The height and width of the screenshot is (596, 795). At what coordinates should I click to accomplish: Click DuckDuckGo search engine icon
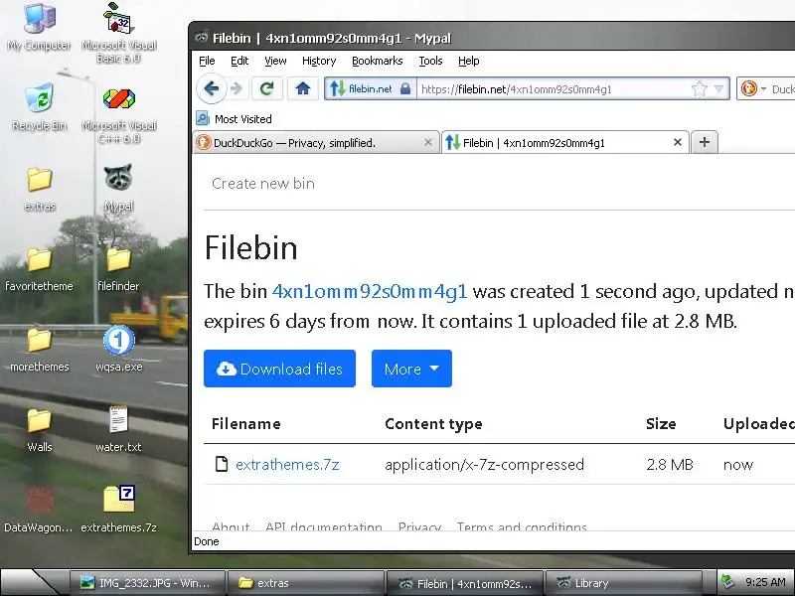pyautogui.click(x=748, y=88)
